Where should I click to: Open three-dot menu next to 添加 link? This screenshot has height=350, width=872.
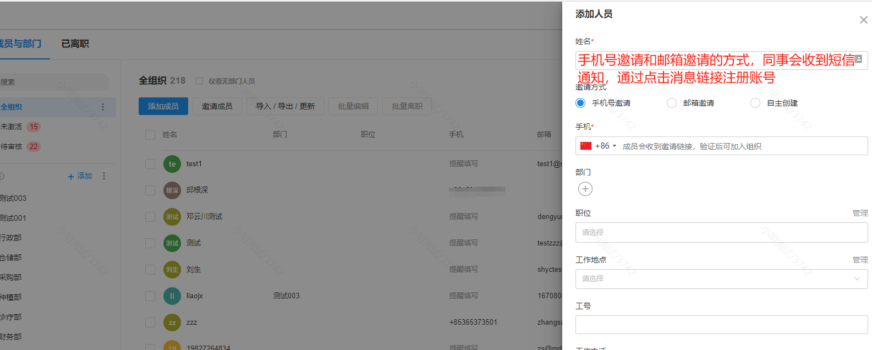pyautogui.click(x=104, y=176)
